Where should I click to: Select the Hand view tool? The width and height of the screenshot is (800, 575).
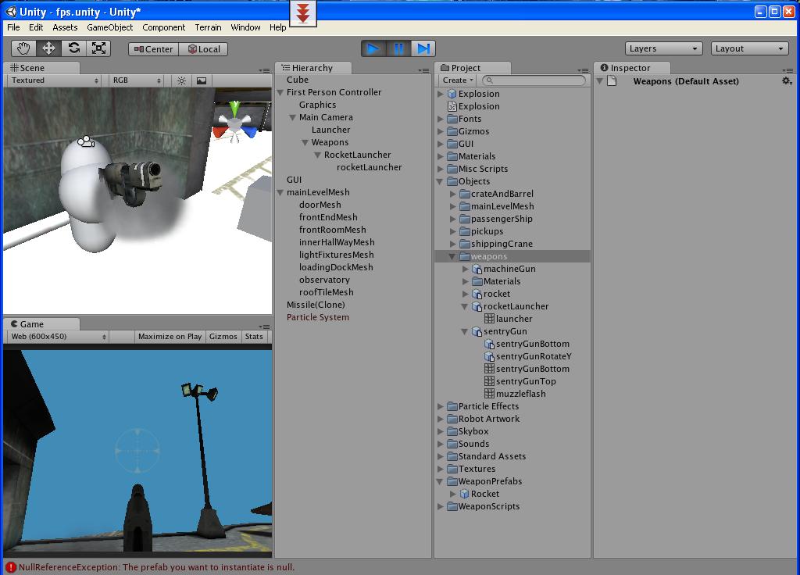pos(23,48)
